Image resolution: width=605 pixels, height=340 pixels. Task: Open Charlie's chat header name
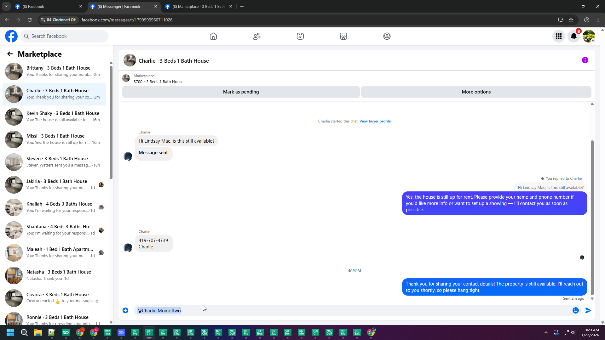[x=174, y=61]
